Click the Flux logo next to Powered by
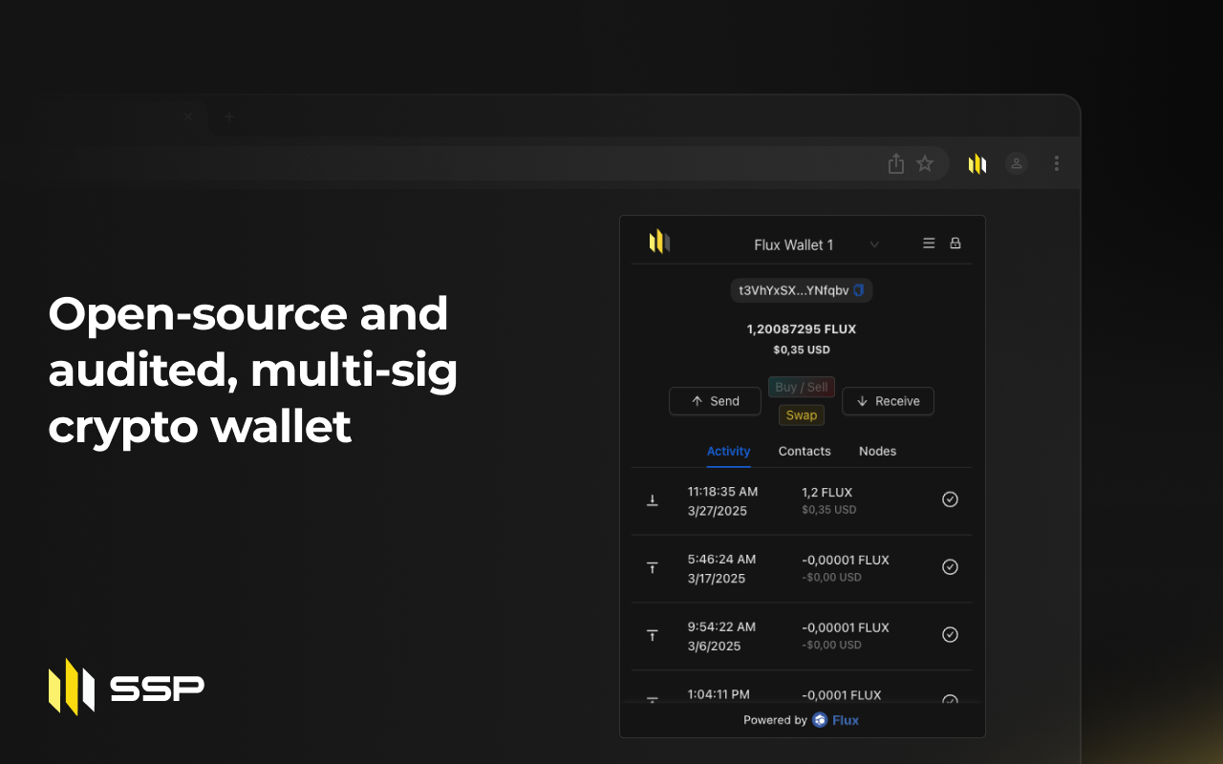Viewport: 1223px width, 764px height. (819, 720)
